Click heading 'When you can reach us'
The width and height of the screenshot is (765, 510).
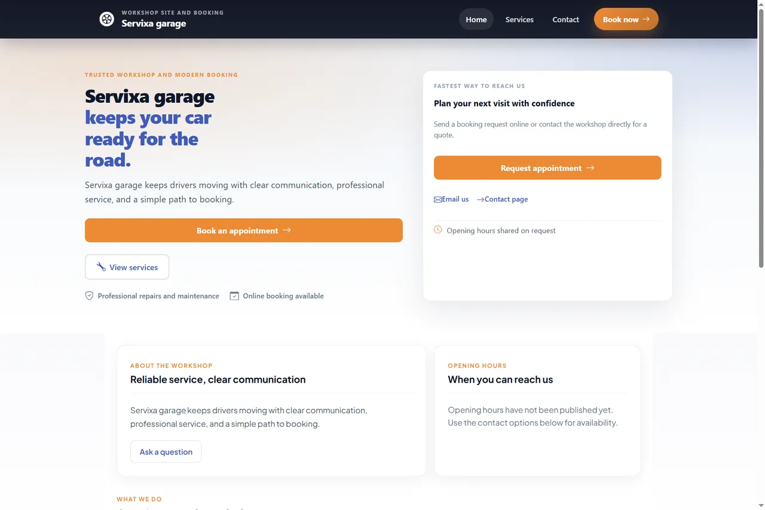click(500, 380)
